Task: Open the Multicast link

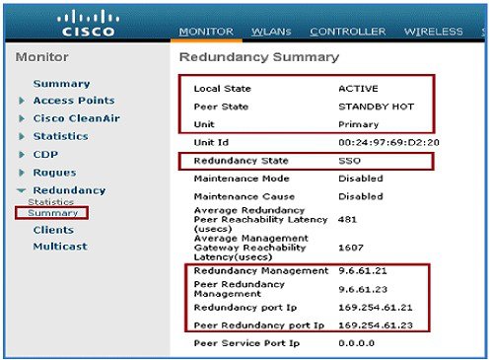Action: (60, 247)
